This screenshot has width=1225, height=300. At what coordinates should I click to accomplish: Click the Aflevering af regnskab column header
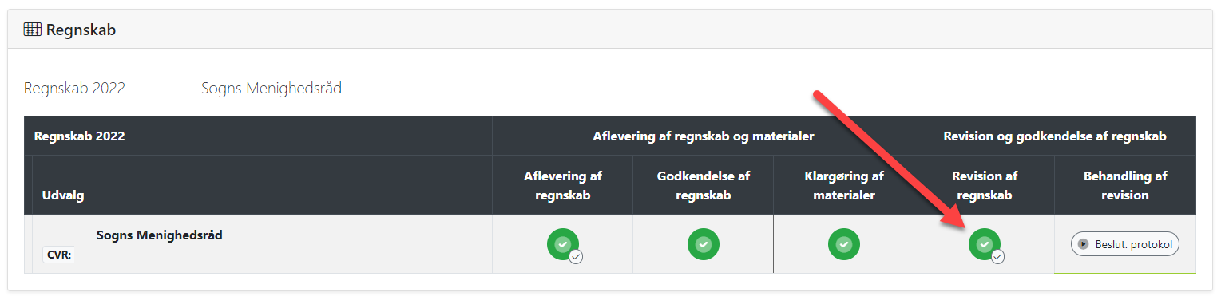pos(563,185)
